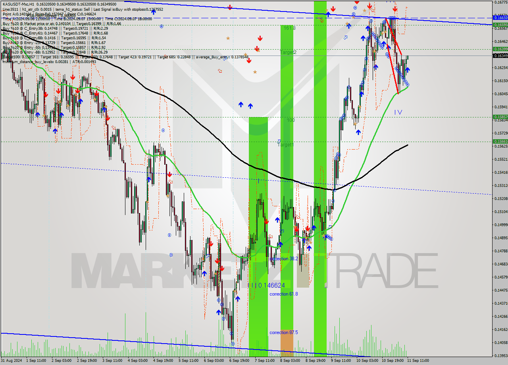Click the 'correction 38.2' label
508x365 pixels.
tap(283, 259)
